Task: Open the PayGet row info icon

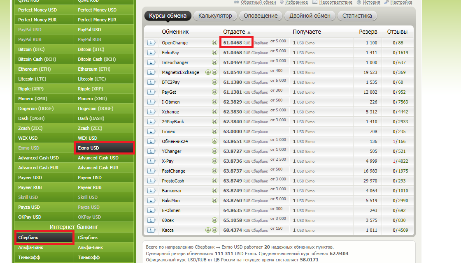Action: coord(151,92)
